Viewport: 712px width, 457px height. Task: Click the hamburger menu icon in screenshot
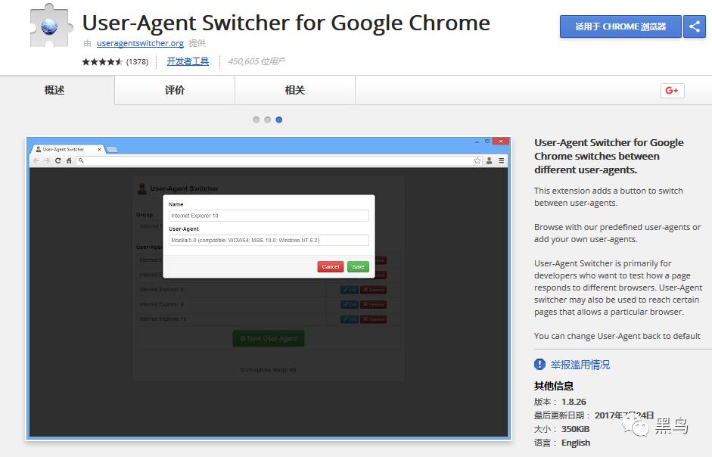[x=502, y=160]
